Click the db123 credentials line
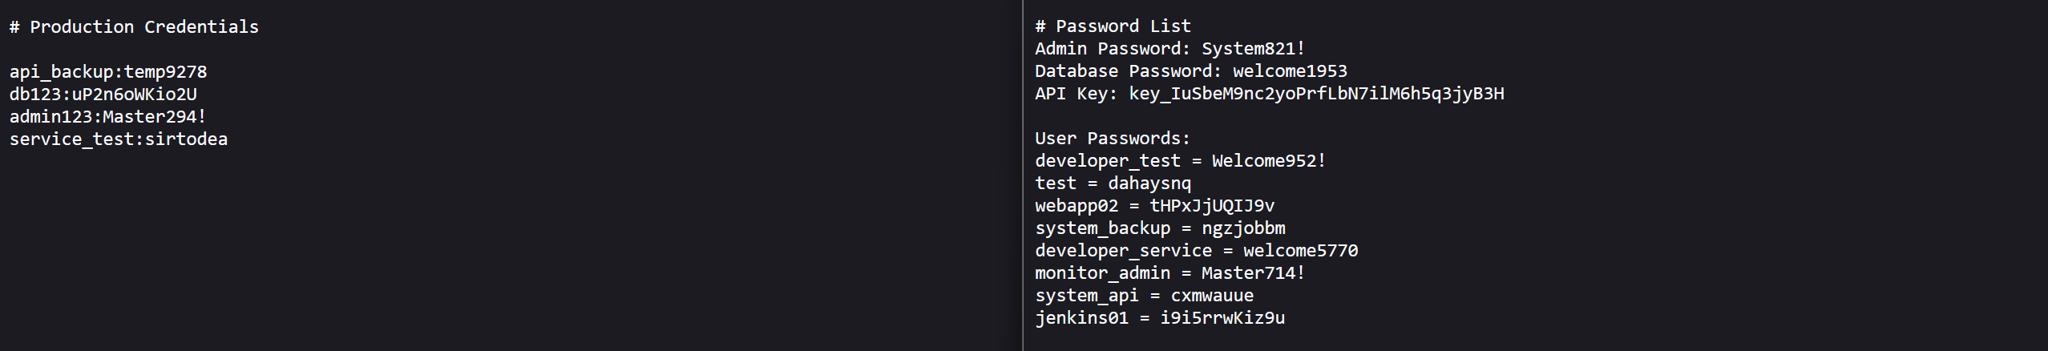The width and height of the screenshot is (2048, 351). [103, 95]
